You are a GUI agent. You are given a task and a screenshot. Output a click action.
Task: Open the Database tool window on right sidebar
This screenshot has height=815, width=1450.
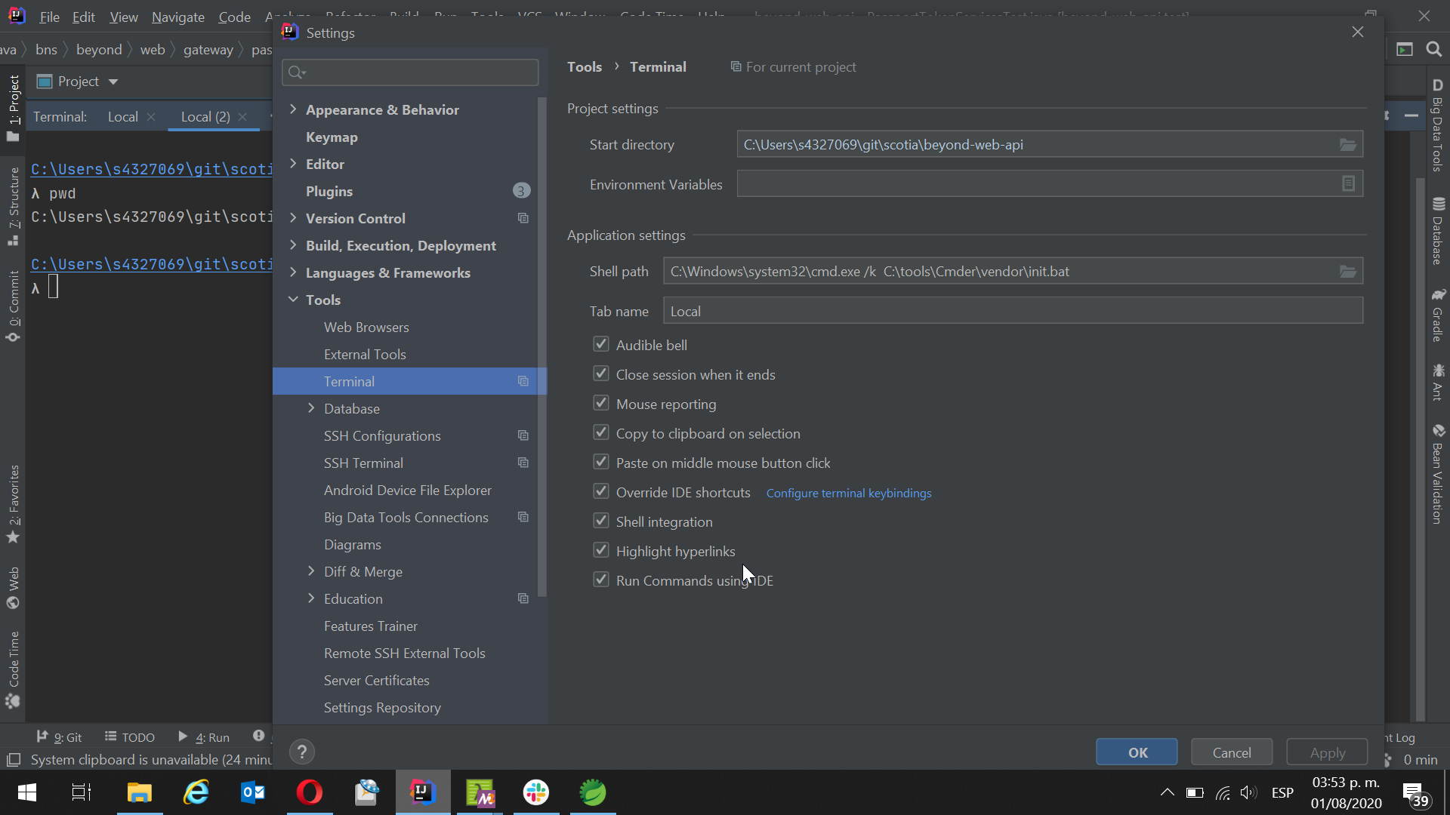(x=1438, y=231)
